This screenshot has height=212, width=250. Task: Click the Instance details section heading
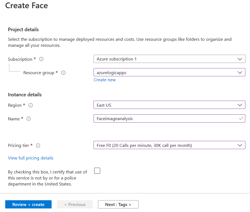[25, 95]
